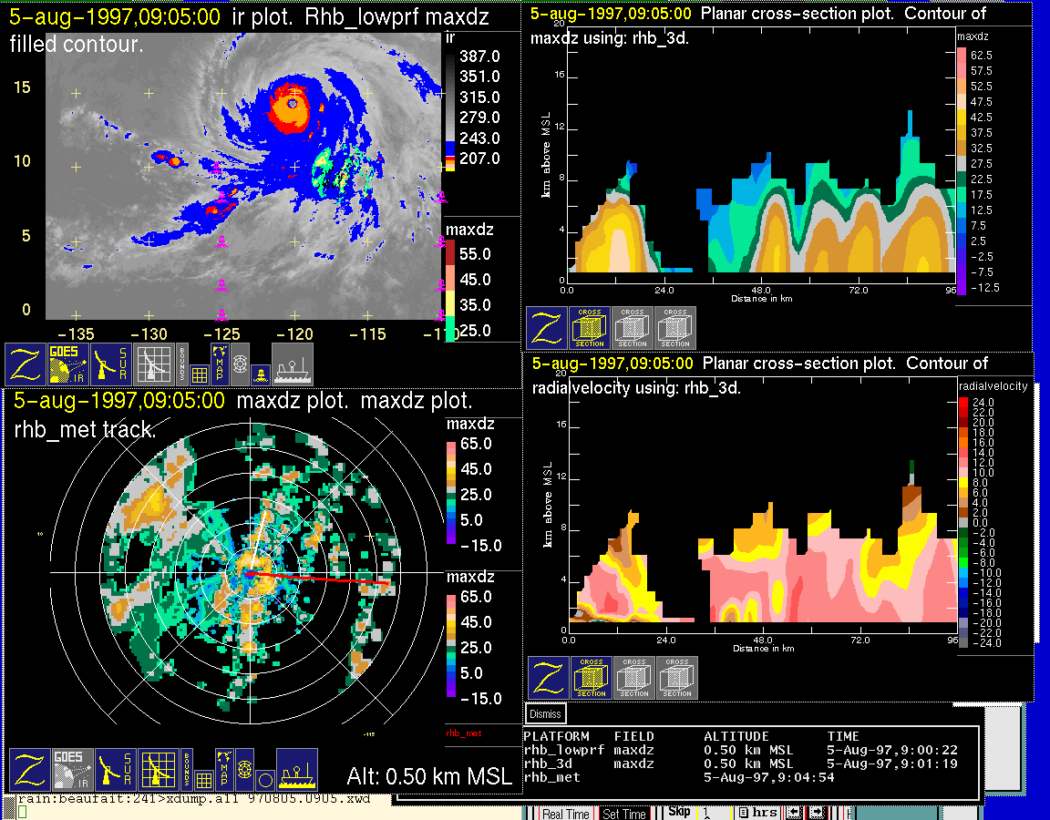Image resolution: width=1050 pixels, height=820 pixels.
Task: Click the Set Time button
Action: pos(624,814)
